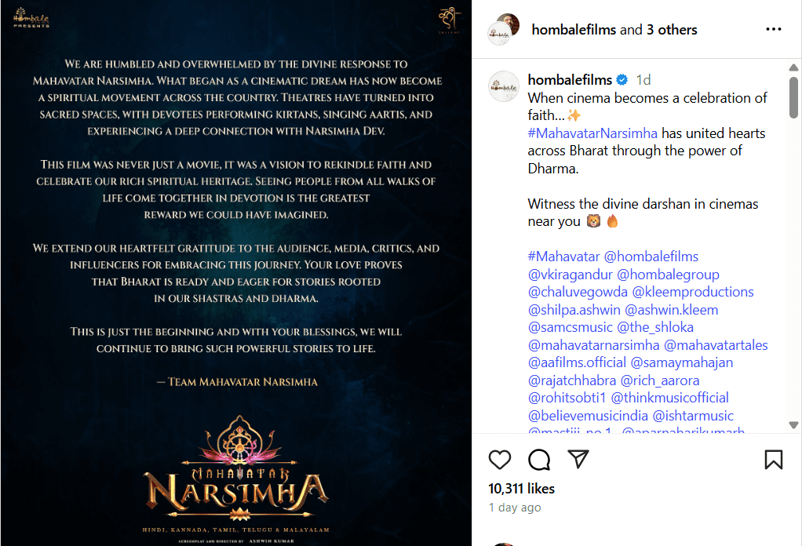Open hombalefilms profile picture in caption
The height and width of the screenshot is (546, 802).
(504, 86)
